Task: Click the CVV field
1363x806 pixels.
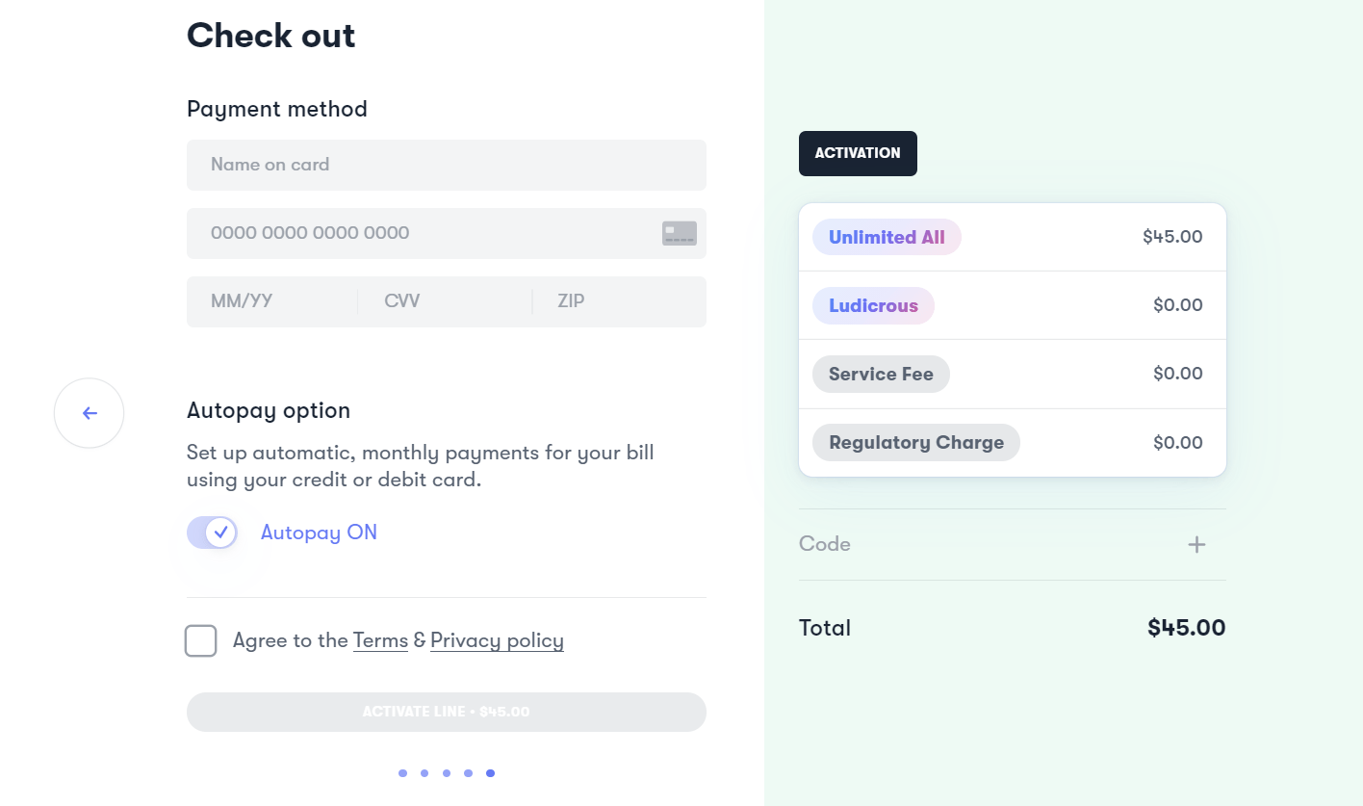Action: (443, 301)
